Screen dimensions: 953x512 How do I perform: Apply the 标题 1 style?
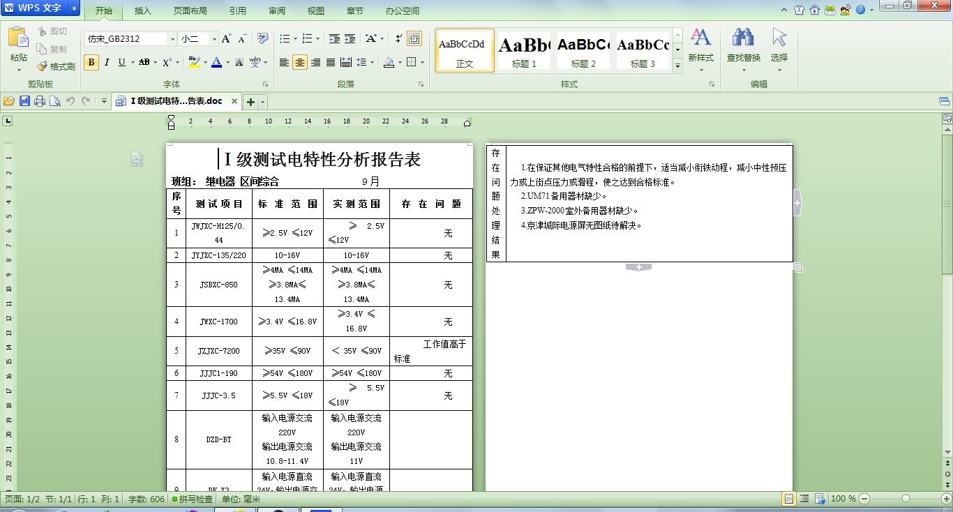[524, 50]
